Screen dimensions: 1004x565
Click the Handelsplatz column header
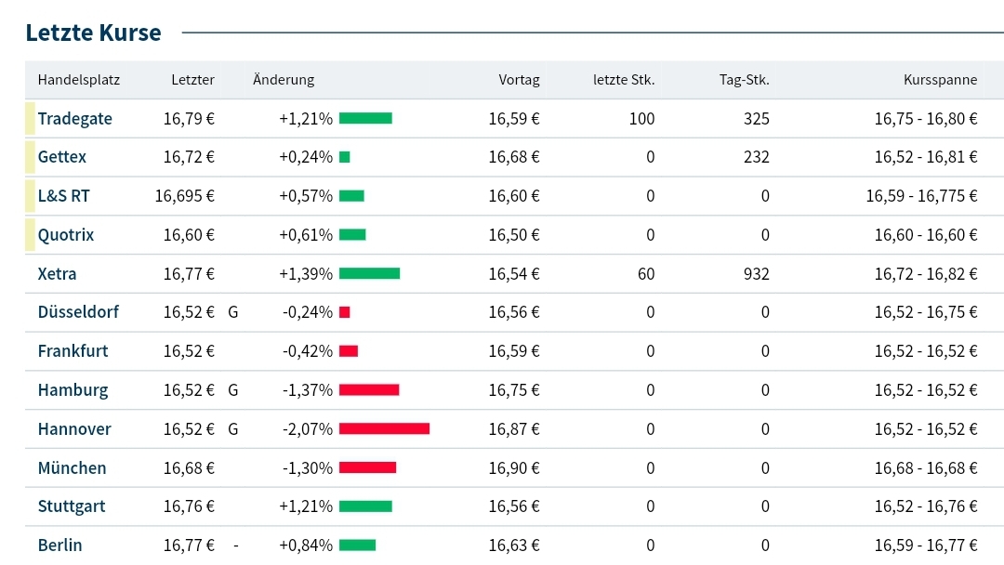pyautogui.click(x=79, y=80)
